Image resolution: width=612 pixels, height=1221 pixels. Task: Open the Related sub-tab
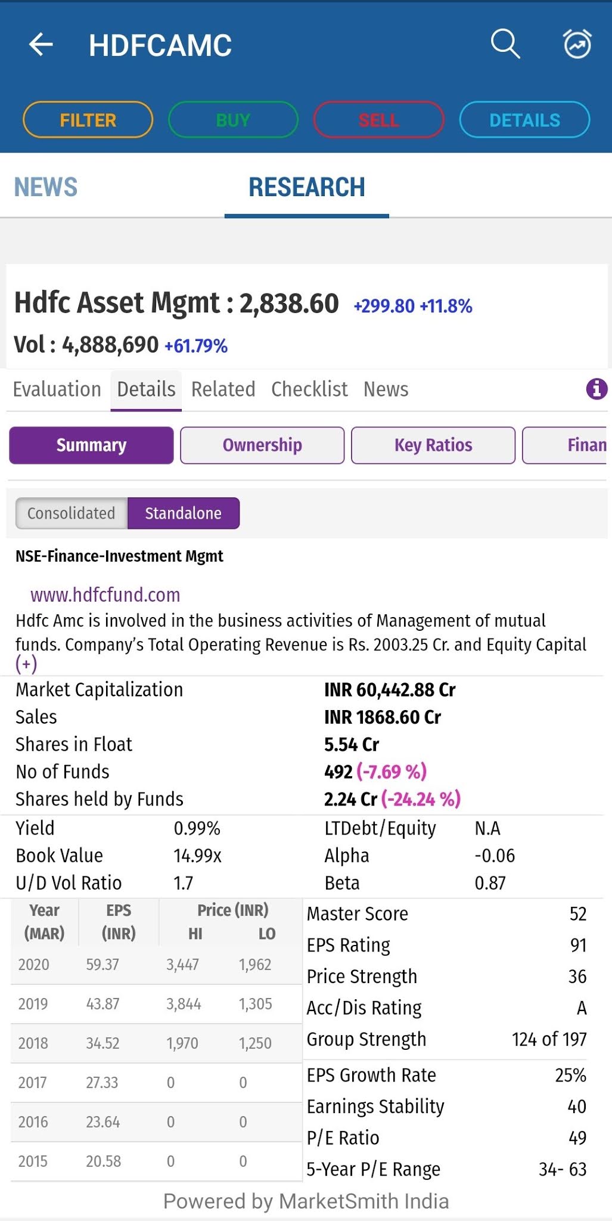point(223,389)
